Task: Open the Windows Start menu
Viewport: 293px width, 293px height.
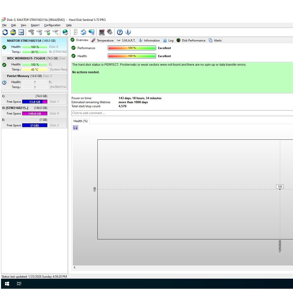Action: point(7,284)
